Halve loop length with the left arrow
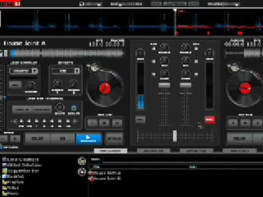Screen dimensions: 263x197 click(14, 121)
